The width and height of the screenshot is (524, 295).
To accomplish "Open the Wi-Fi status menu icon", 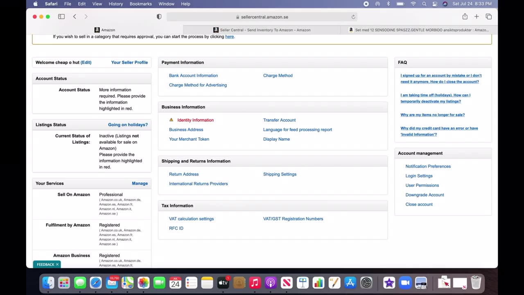I will [413, 4].
